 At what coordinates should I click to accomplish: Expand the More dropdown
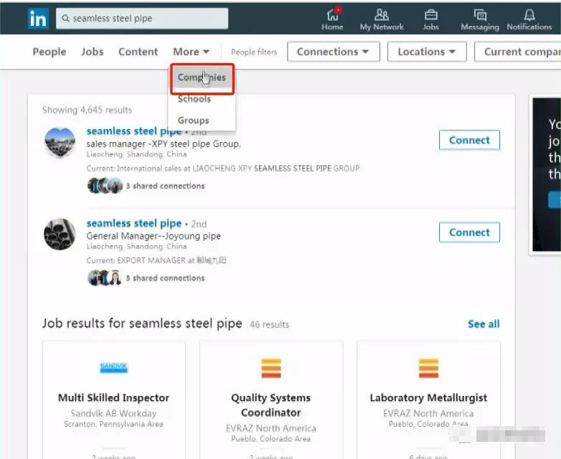click(191, 52)
